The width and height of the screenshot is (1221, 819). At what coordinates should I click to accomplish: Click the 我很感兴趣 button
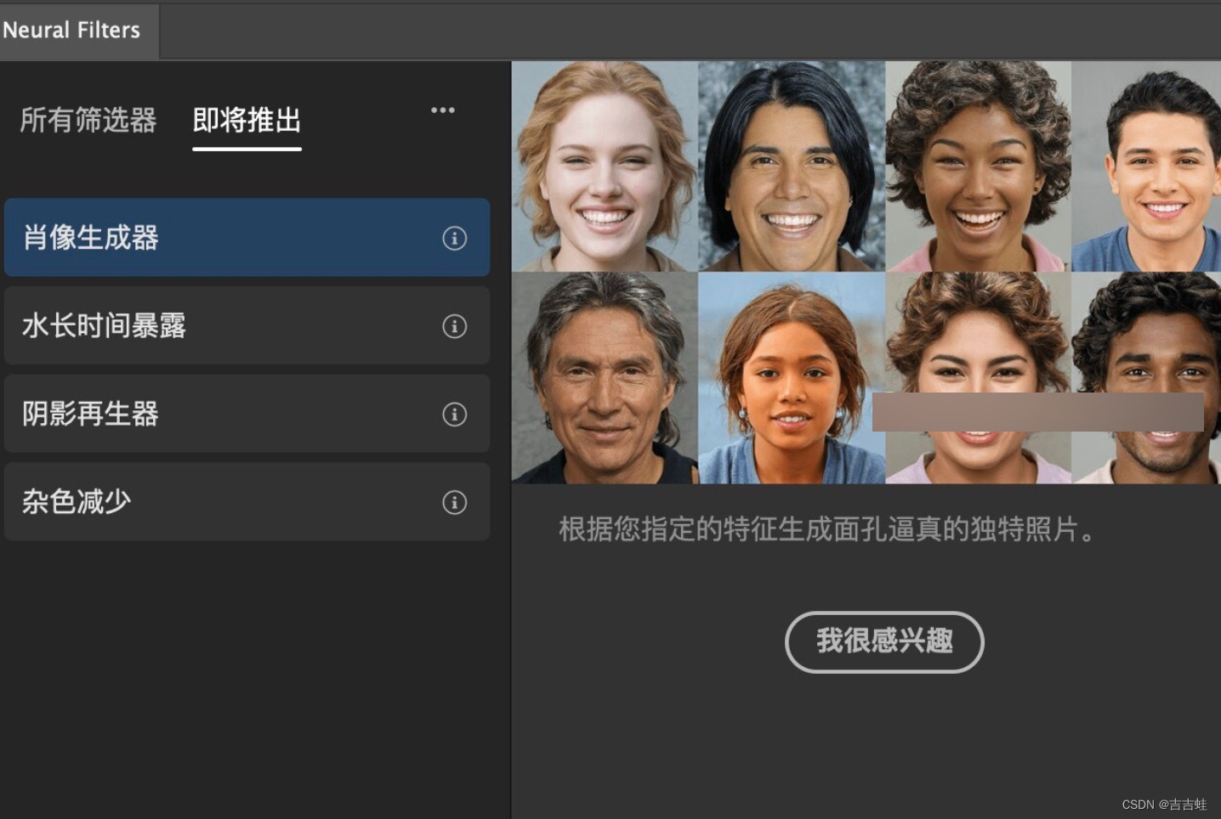[x=884, y=641]
